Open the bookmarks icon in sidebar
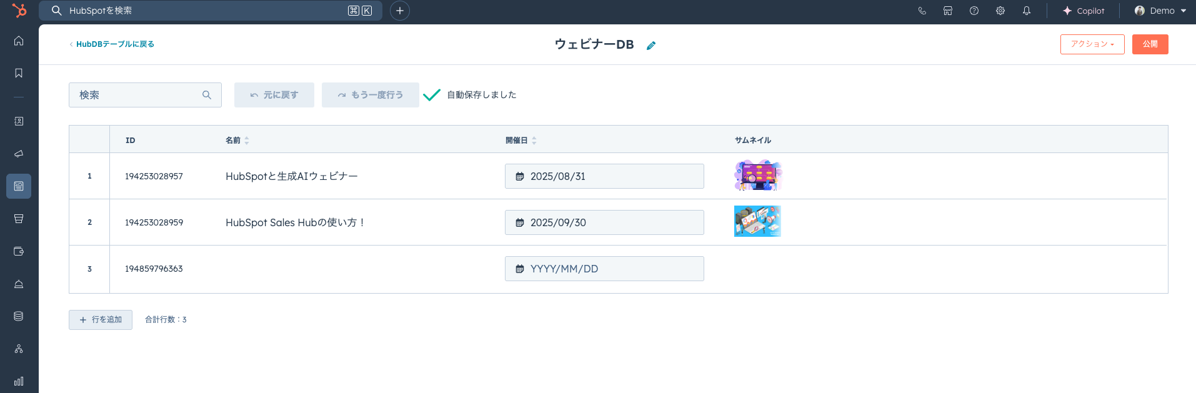Viewport: 1196px width, 393px height. pos(19,73)
